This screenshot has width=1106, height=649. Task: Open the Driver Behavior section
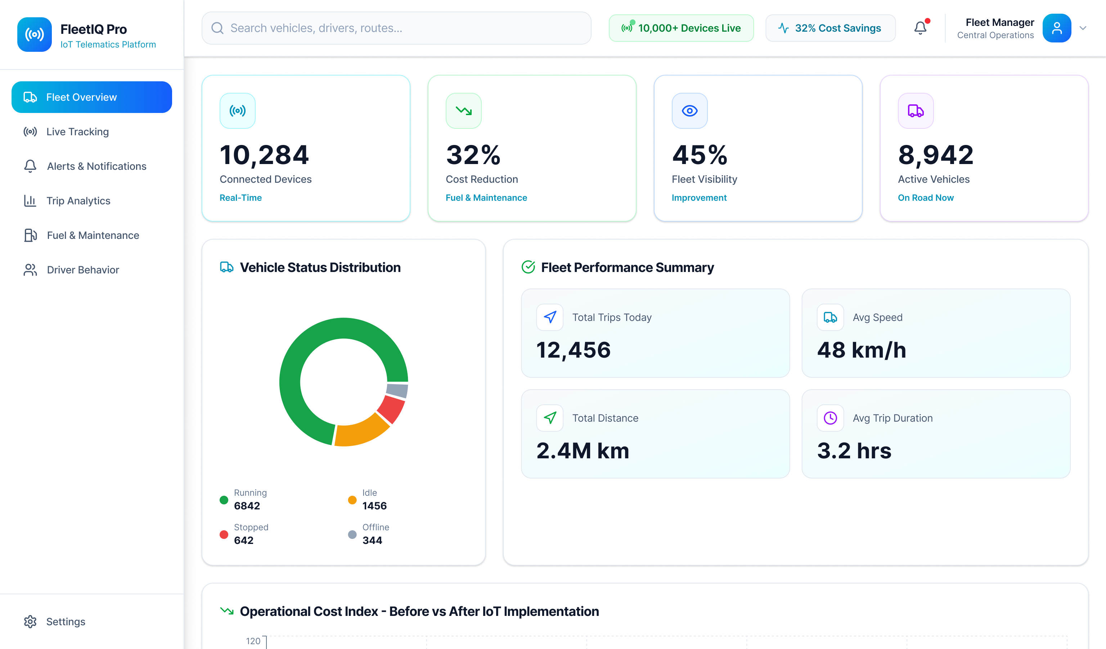(x=82, y=270)
